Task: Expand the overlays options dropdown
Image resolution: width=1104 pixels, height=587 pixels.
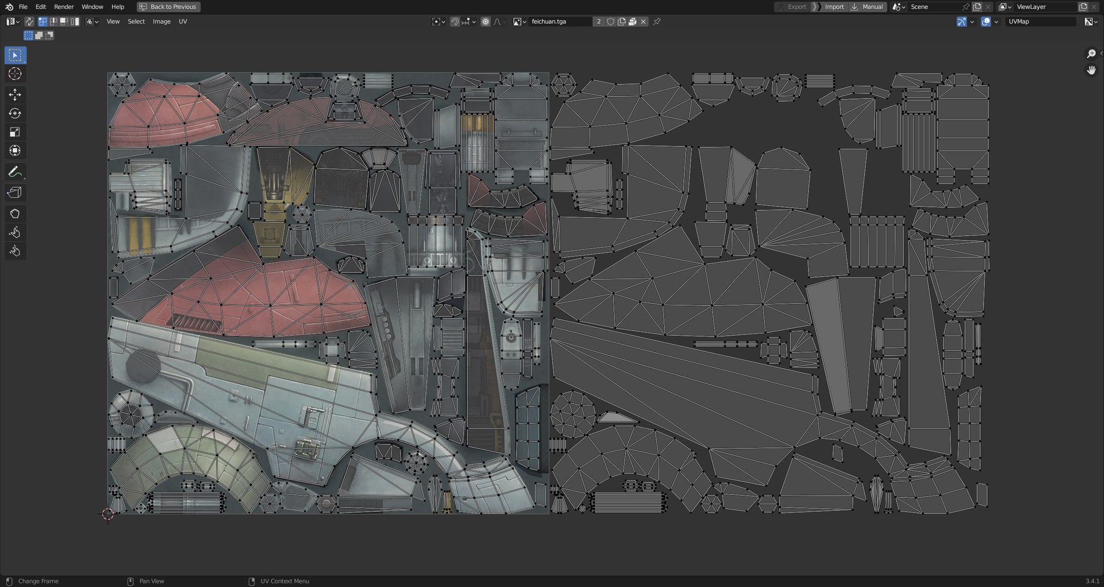Action: (x=996, y=21)
